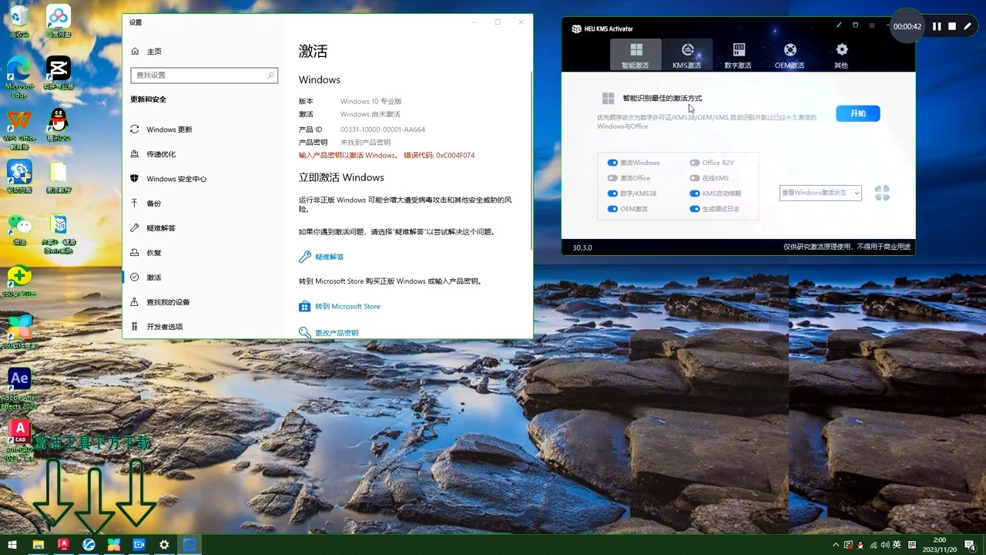The width and height of the screenshot is (986, 555).
Task: Toggle the 激活Windows switch
Action: tap(613, 163)
